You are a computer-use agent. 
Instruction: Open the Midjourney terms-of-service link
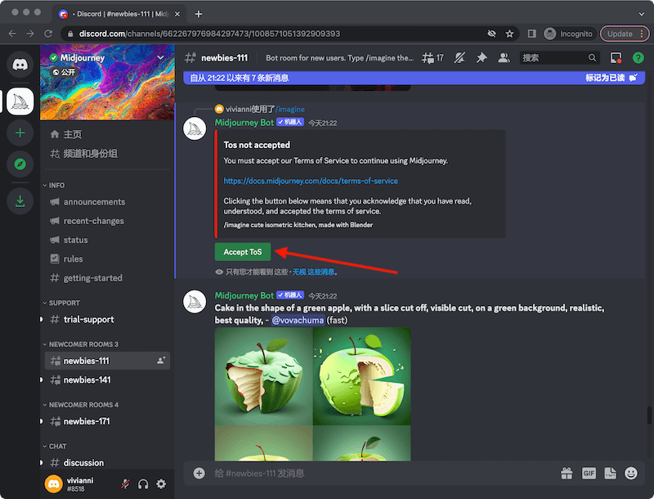(x=311, y=181)
